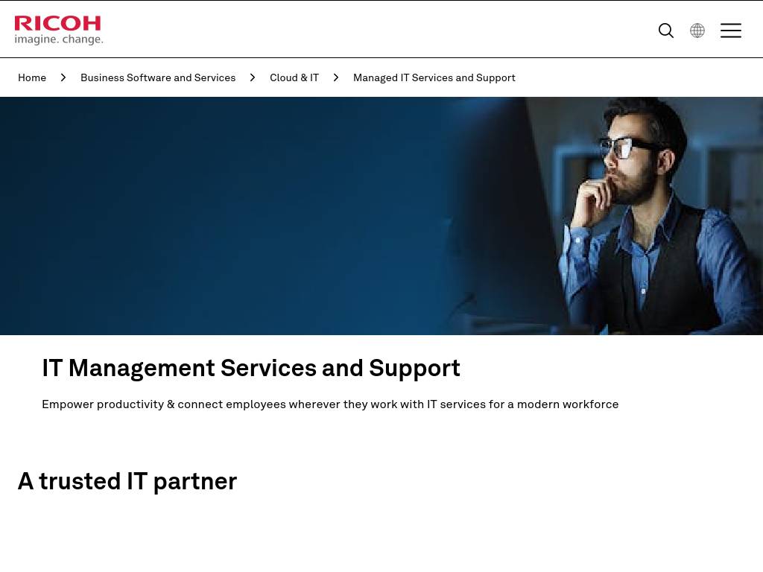Go to Home breadcrumb link
This screenshot has width=763, height=572.
[x=32, y=77]
